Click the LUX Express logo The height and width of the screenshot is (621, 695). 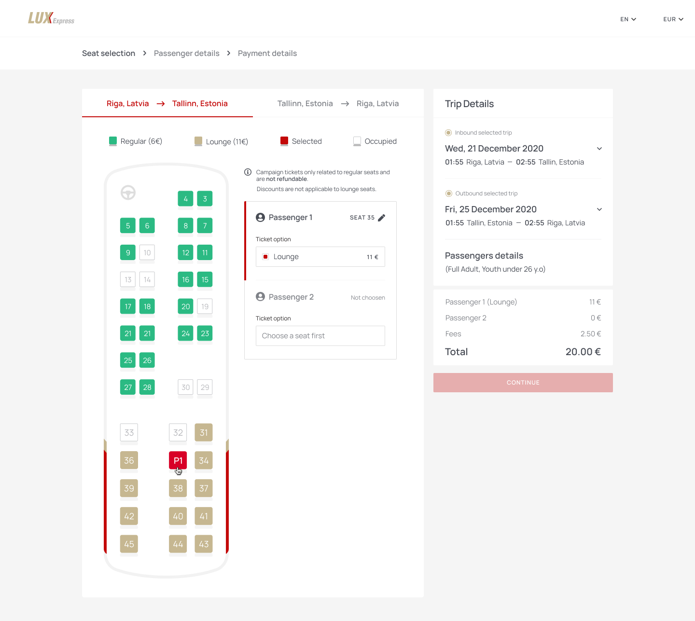(x=51, y=18)
